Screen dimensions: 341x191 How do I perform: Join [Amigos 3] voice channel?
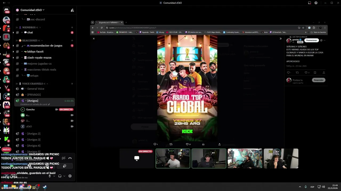pyautogui.click(x=44, y=140)
